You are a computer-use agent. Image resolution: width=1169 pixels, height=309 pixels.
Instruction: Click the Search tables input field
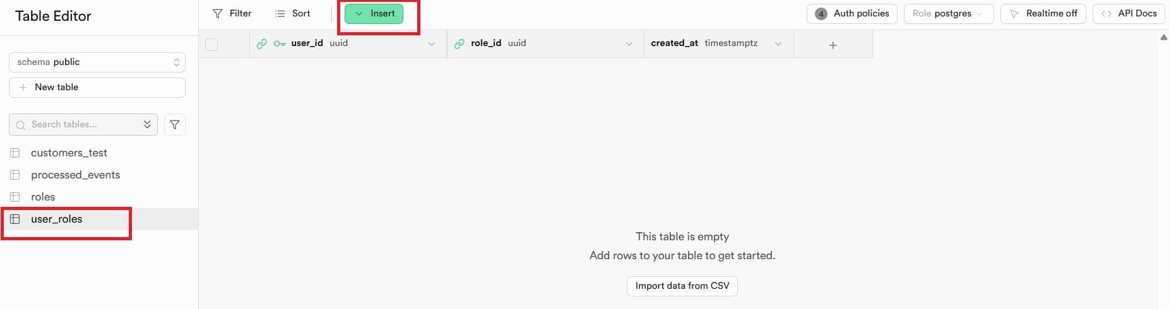pos(83,125)
